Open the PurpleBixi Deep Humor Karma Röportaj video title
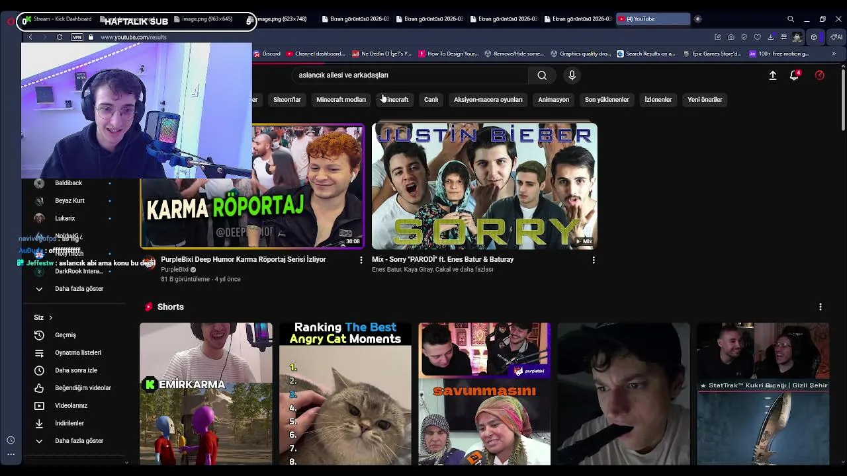The width and height of the screenshot is (847, 476). [244, 260]
